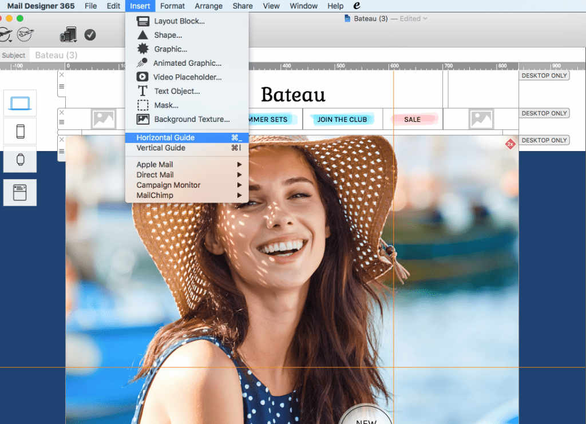The image size is (586, 424).
Task: Choose Mask from the Insert menu
Action: coord(187,105)
